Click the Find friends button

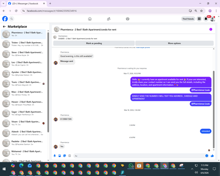pyautogui.click(x=188, y=19)
